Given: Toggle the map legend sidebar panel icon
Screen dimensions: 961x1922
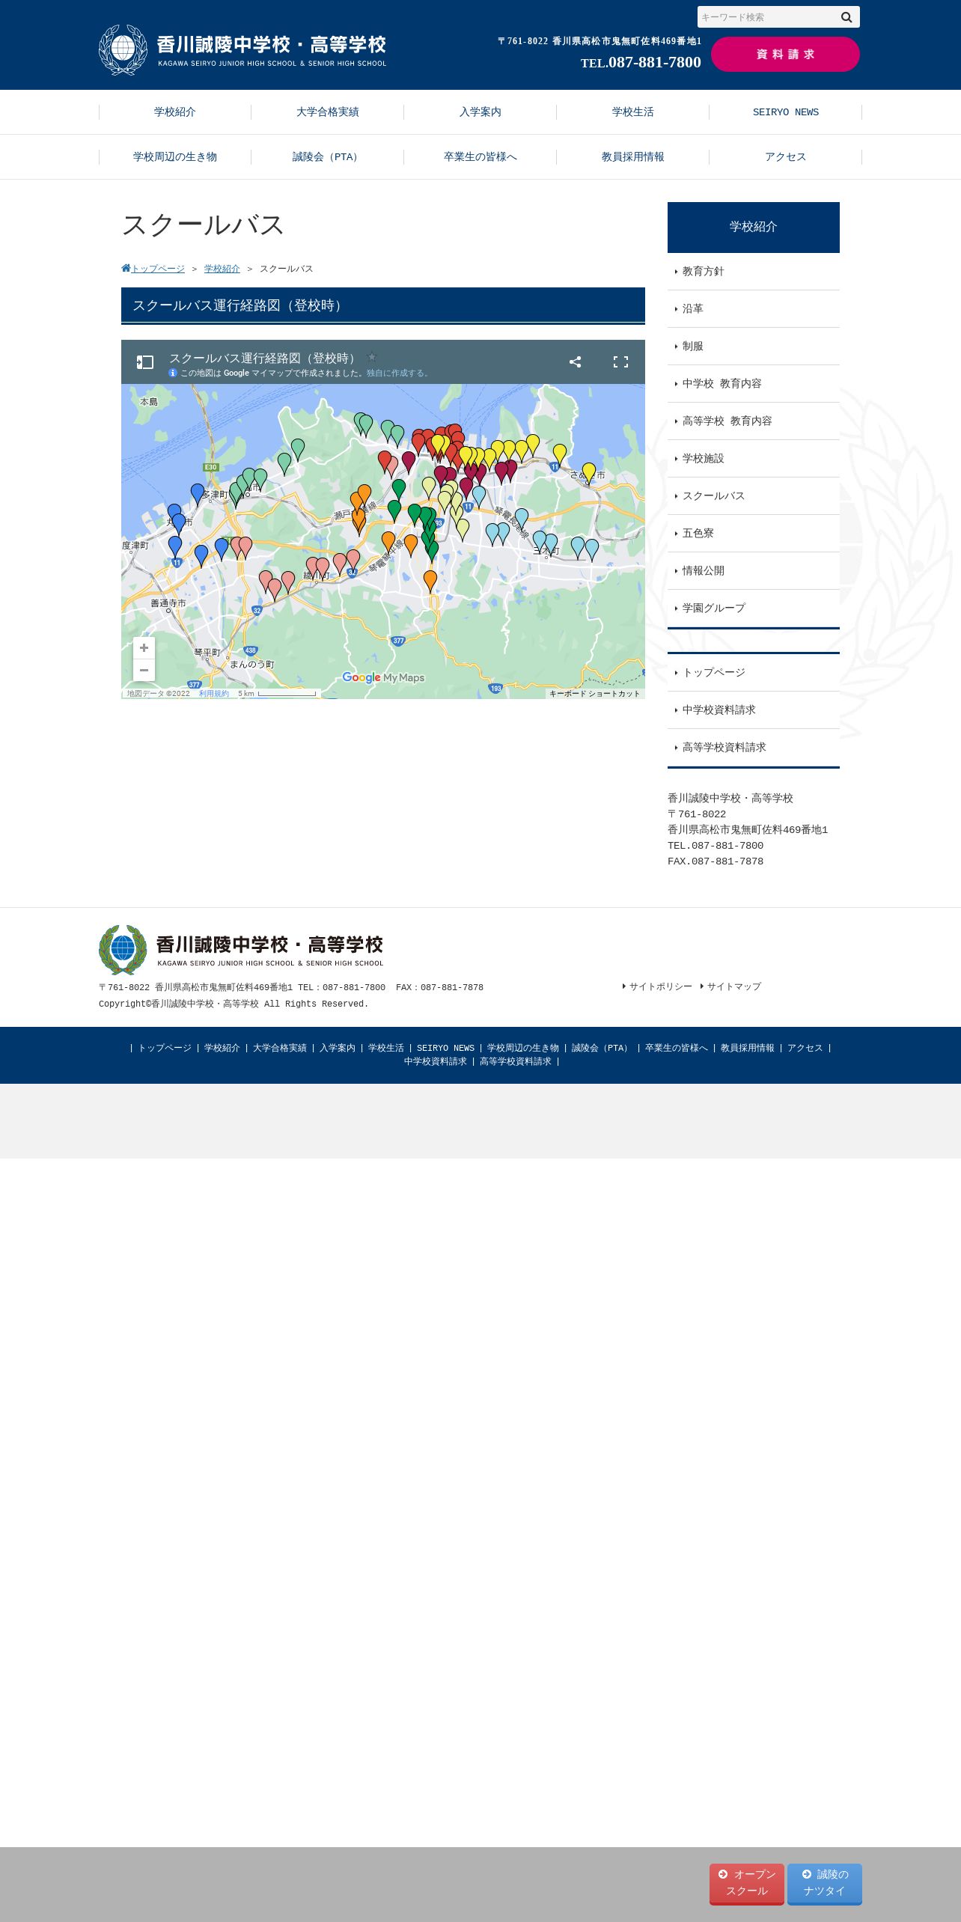Looking at the screenshot, I should (x=145, y=362).
